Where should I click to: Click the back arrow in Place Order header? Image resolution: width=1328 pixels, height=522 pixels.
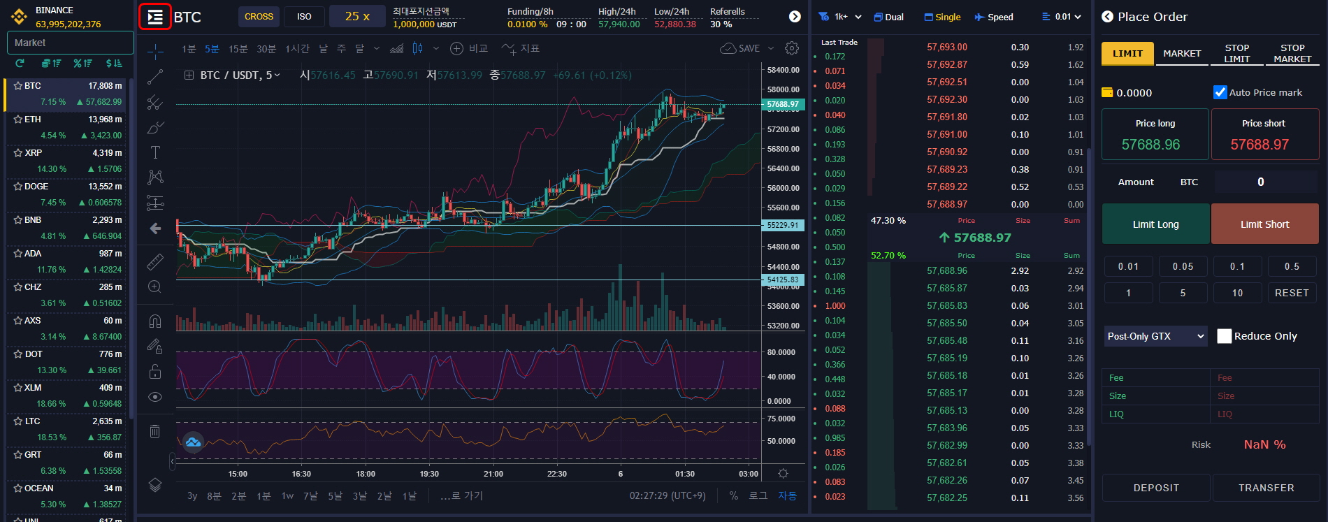tap(1107, 17)
